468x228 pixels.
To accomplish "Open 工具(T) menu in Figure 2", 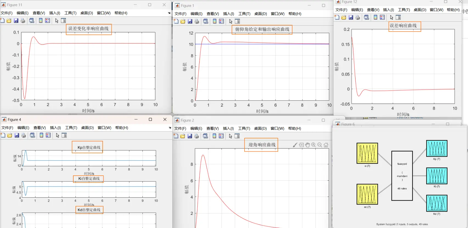I will coord(244,128).
